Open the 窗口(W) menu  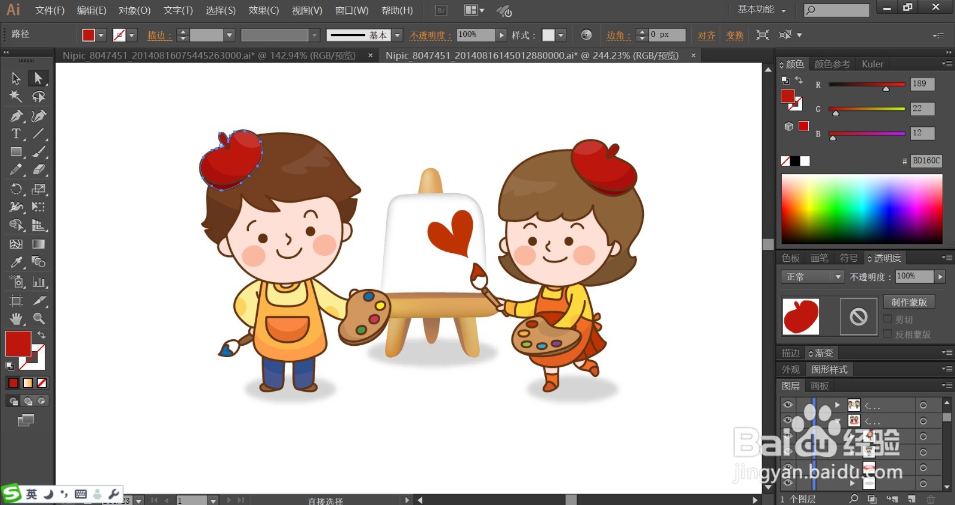352,10
